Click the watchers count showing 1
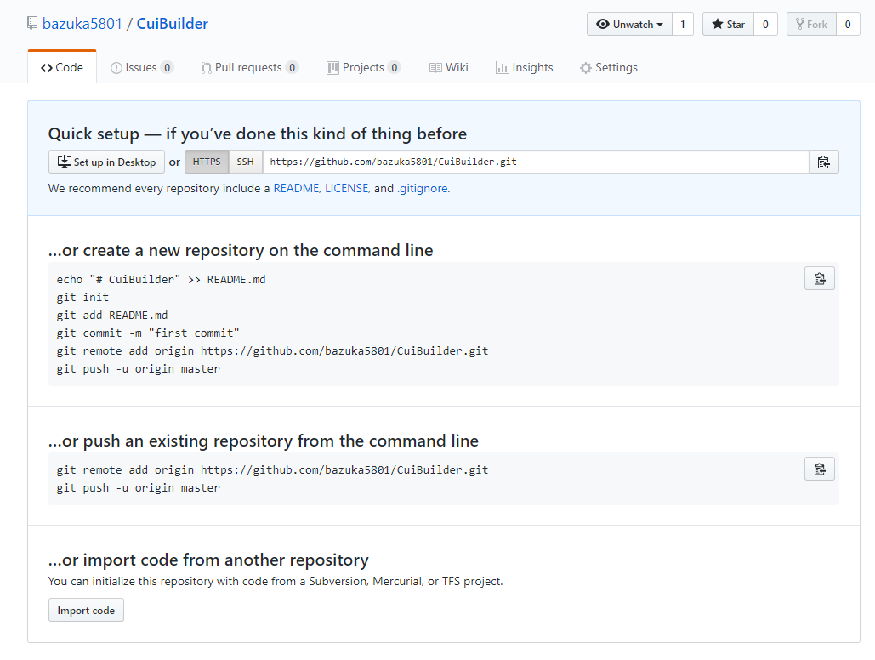Viewport: 875px width, 660px height. (683, 24)
